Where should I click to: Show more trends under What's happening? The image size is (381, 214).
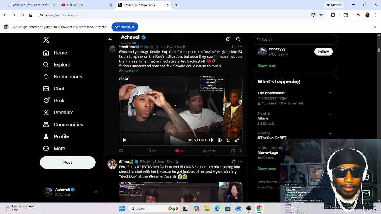pyautogui.click(x=267, y=169)
